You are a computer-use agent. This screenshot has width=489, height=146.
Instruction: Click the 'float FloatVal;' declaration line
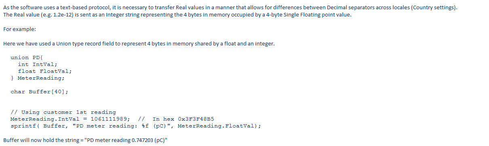click(x=45, y=71)
